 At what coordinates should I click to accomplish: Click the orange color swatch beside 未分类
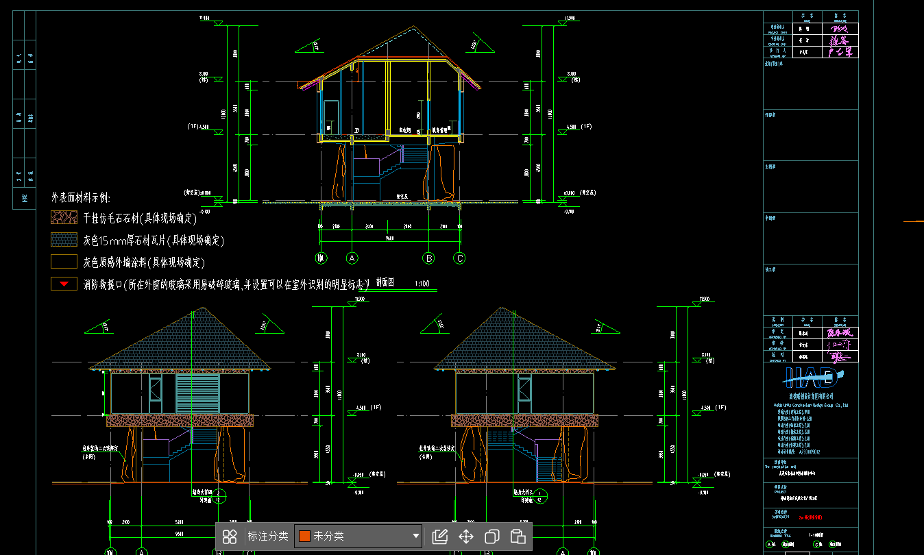pos(305,536)
